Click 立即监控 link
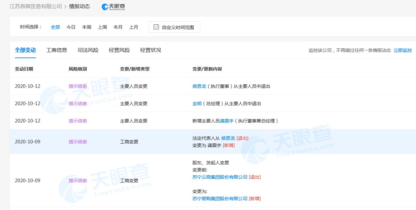 click(x=403, y=50)
